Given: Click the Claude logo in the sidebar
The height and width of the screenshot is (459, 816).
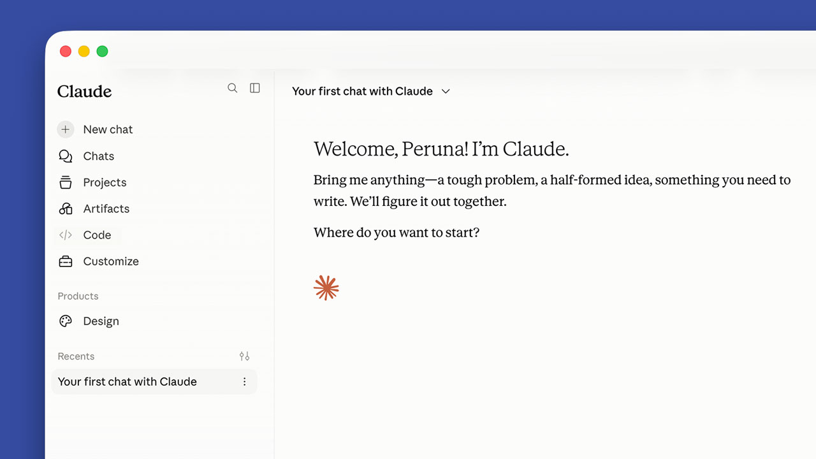Looking at the screenshot, I should point(84,91).
